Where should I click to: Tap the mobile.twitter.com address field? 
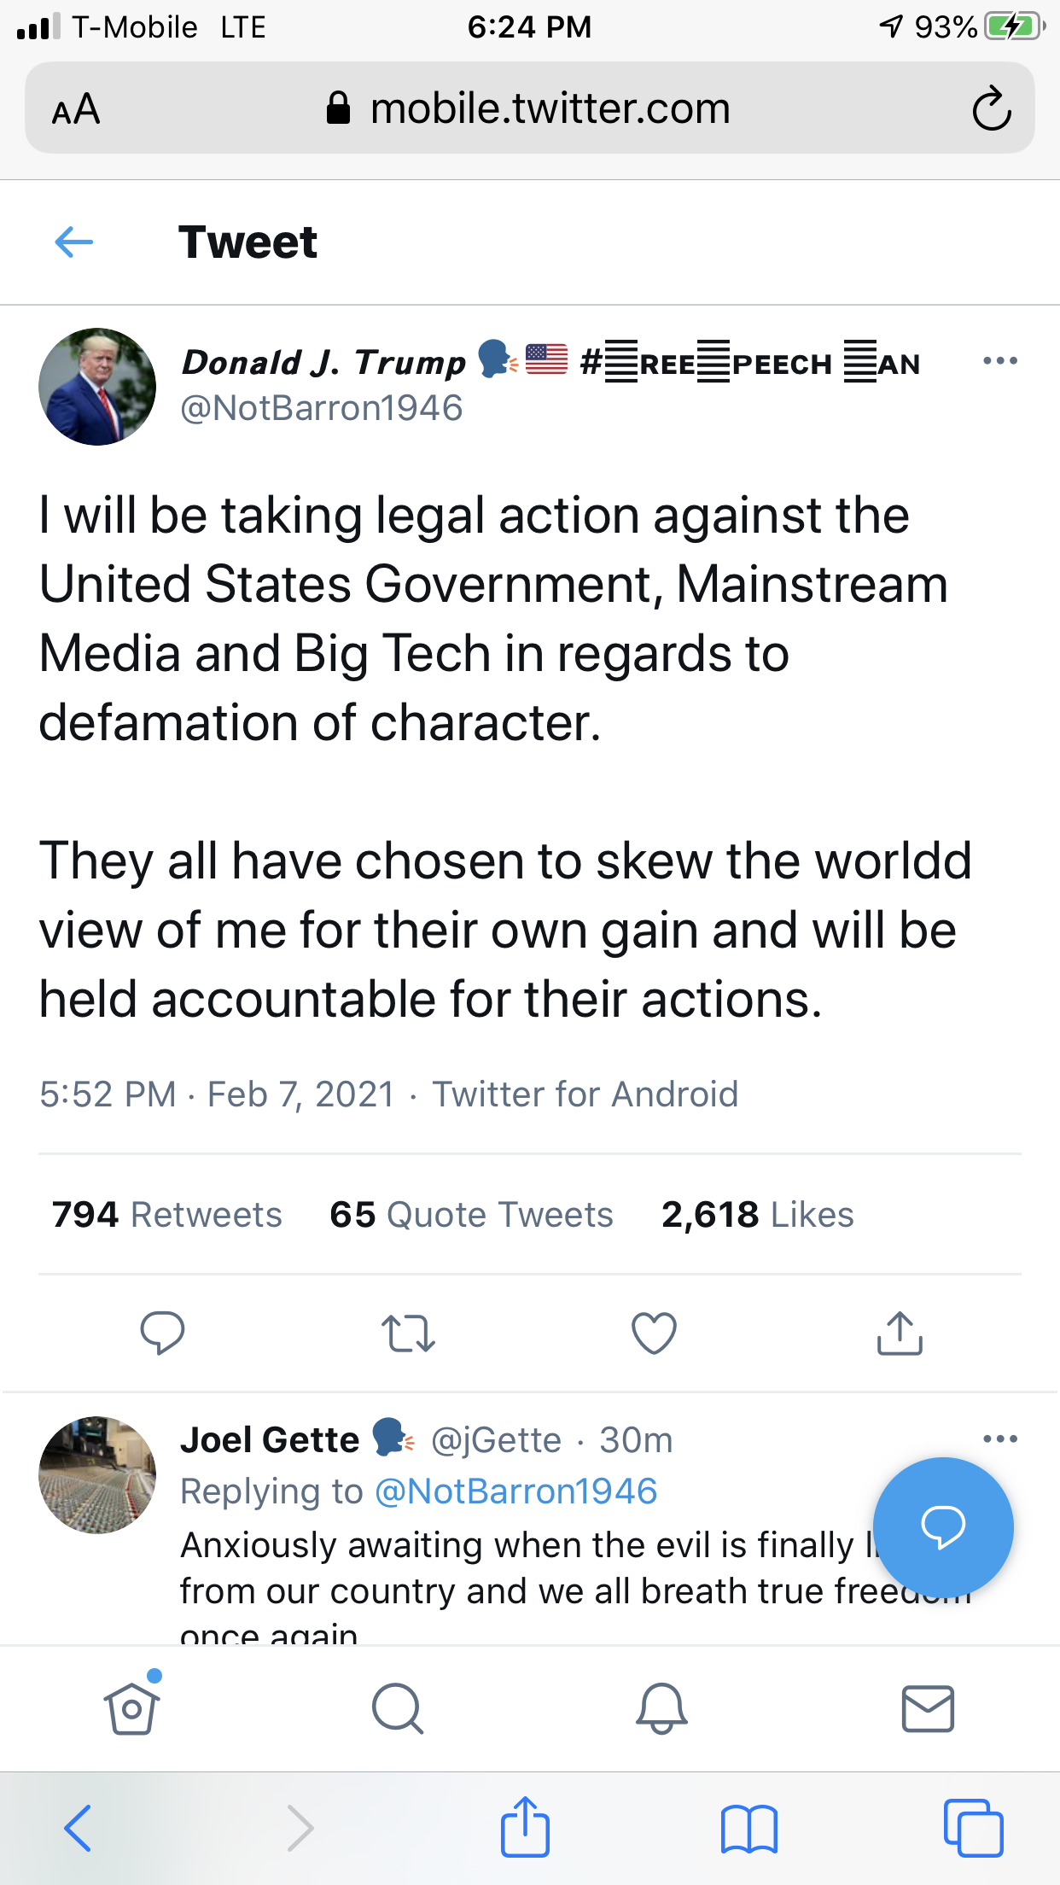click(x=529, y=109)
